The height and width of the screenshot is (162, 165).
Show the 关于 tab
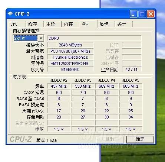tap(124, 24)
